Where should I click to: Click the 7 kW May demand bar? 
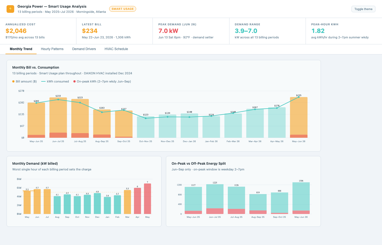[x=148, y=199]
